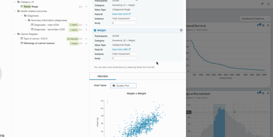This screenshot has width=273, height=137.
Task: Close the Age at Recruitment tile
Action: click(268, 93)
